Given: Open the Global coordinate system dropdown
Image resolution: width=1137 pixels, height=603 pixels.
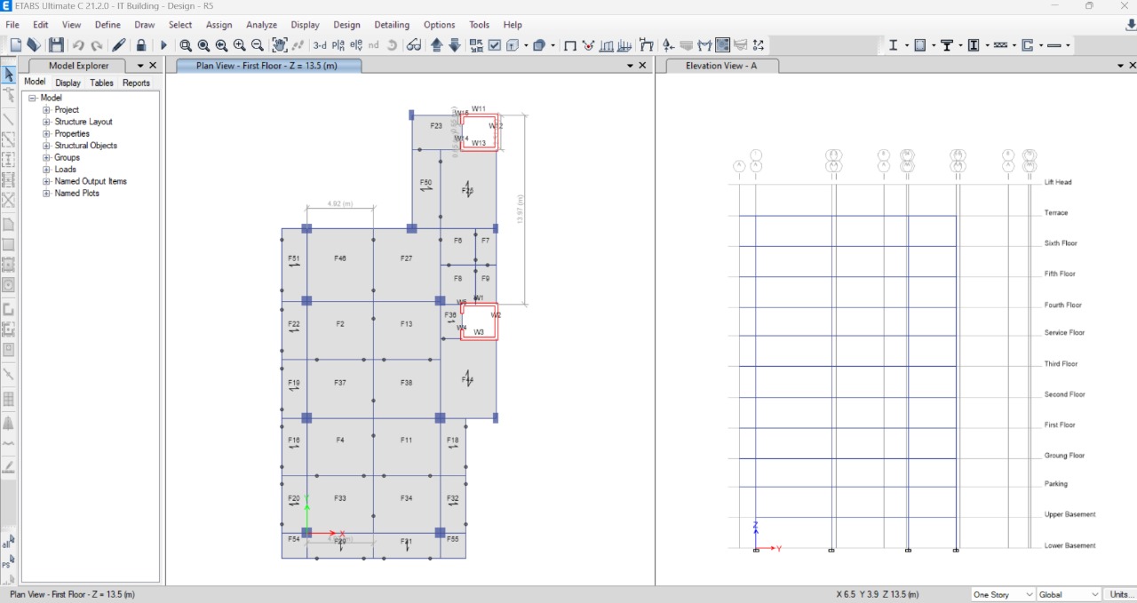Looking at the screenshot, I should coord(1068,594).
